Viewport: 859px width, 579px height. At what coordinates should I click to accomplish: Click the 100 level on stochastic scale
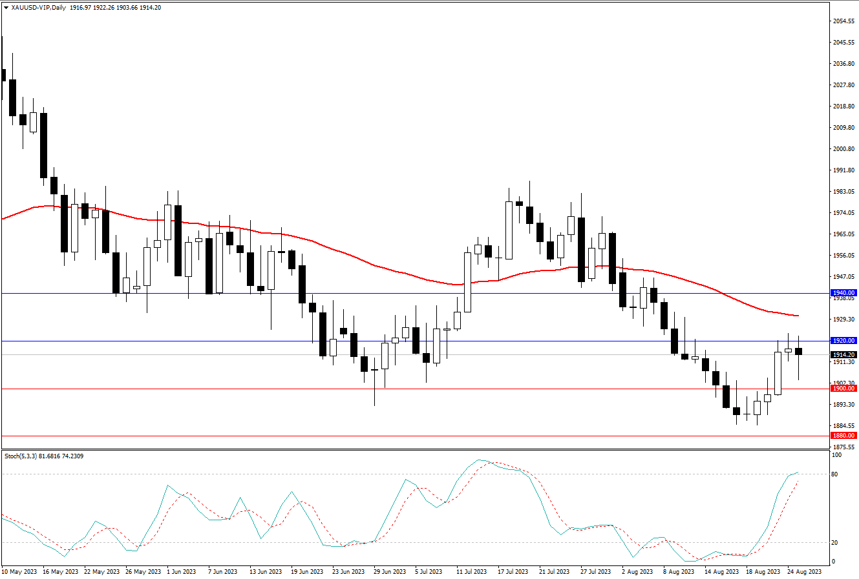click(836, 455)
